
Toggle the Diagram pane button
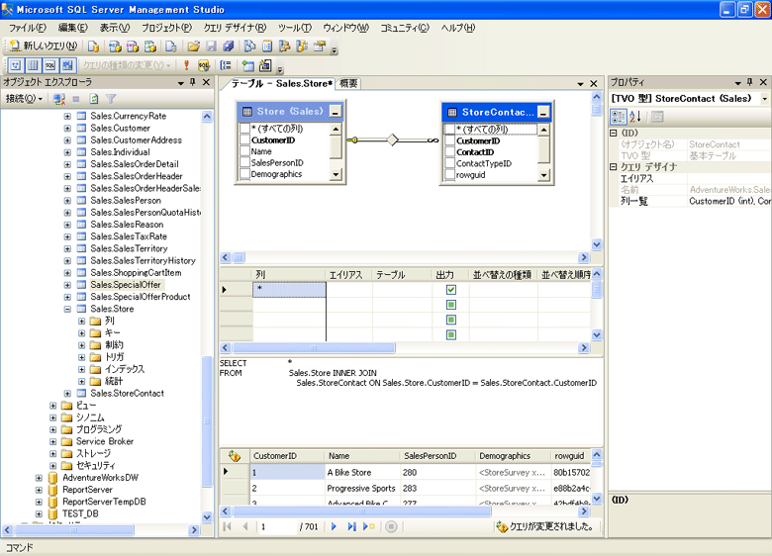pyautogui.click(x=15, y=65)
